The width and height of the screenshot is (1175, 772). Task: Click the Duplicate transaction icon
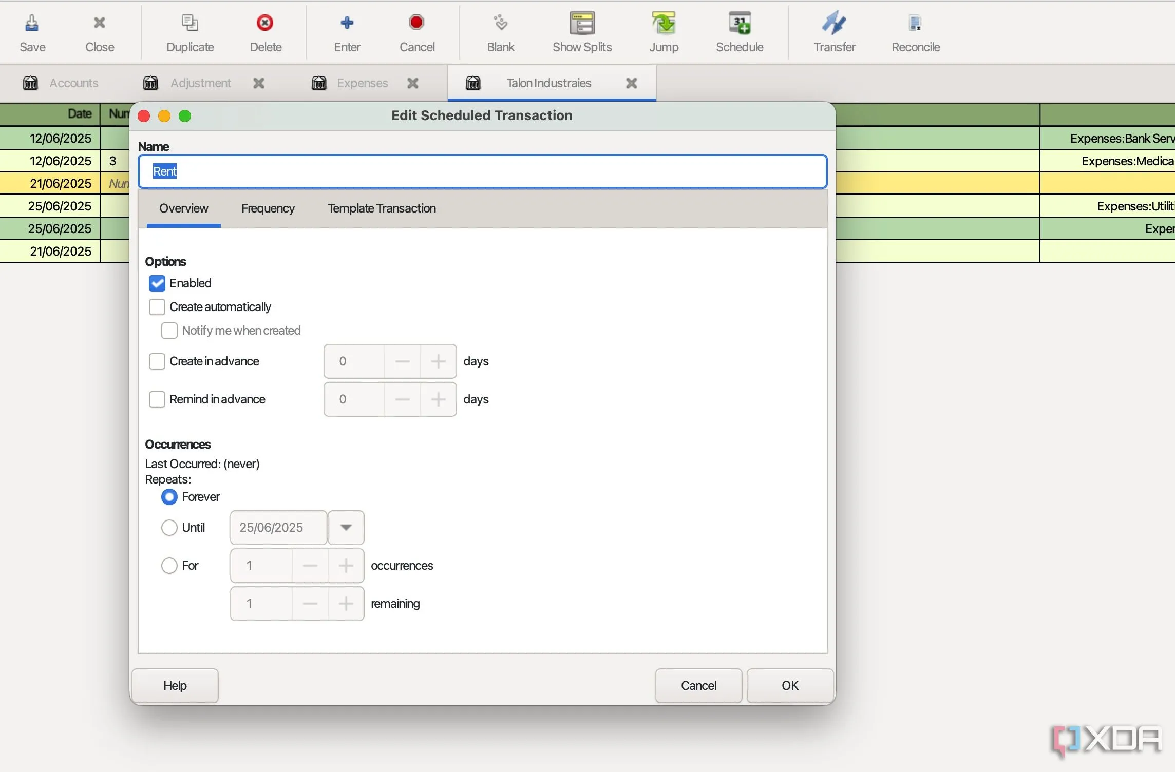pyautogui.click(x=190, y=23)
